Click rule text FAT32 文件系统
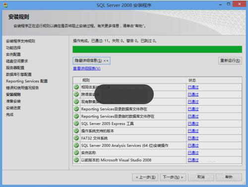248x187 pixels. click(94, 138)
